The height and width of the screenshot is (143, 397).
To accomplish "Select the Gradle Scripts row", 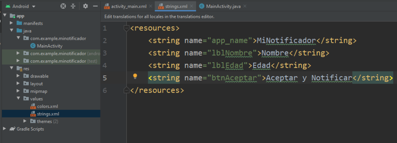I will pyautogui.click(x=51, y=129).
